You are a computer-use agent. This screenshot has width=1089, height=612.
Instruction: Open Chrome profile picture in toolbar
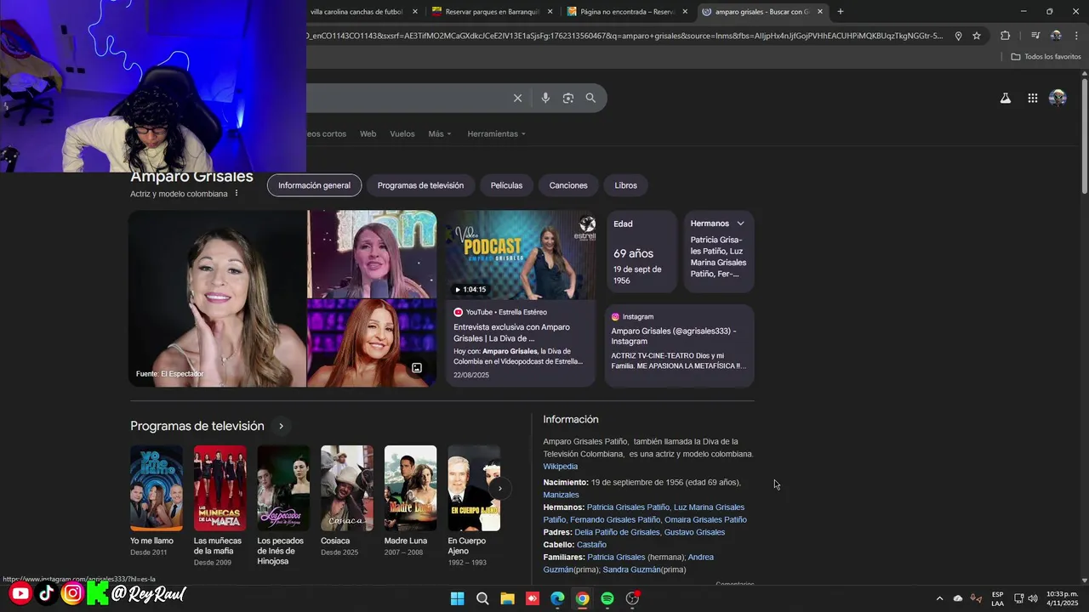pos(1056,36)
